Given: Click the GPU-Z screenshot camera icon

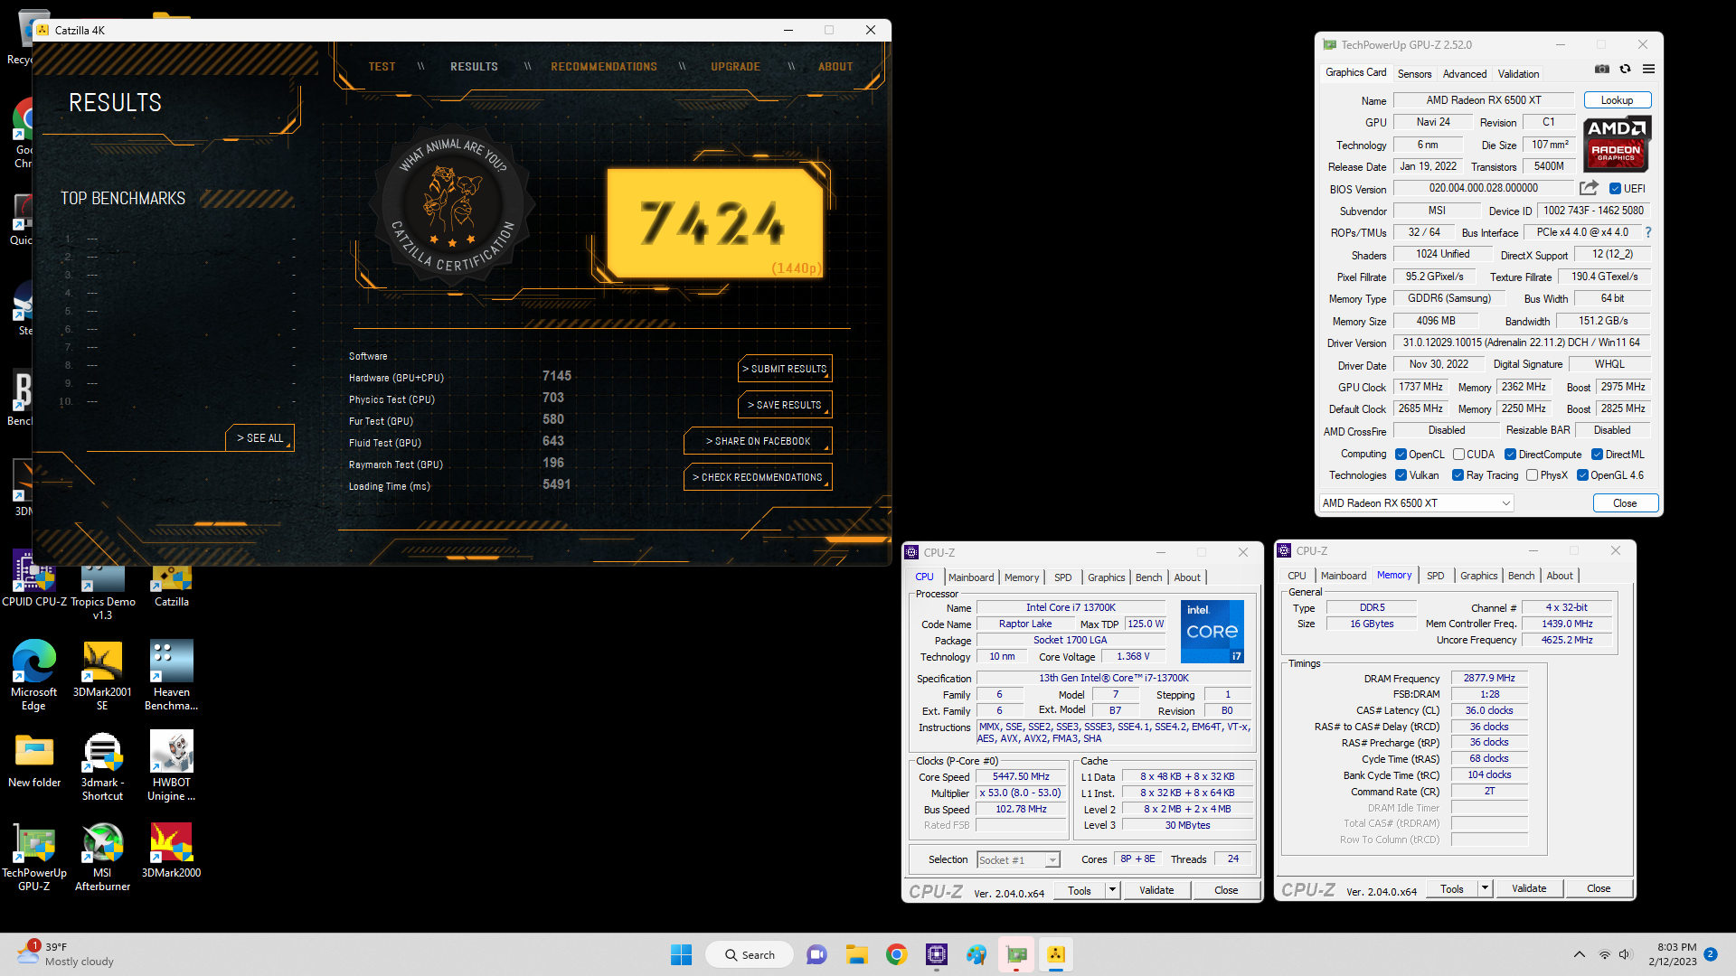Looking at the screenshot, I should (1602, 69).
